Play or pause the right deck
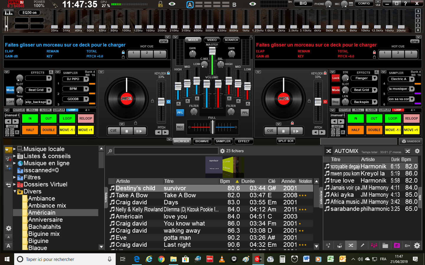425x265 pixels. 296,131
